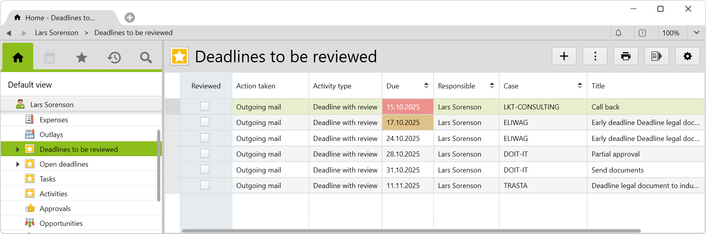Image resolution: width=706 pixels, height=234 pixels.
Task: Open settings with the gear icon
Action: (687, 56)
